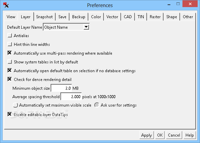Switch to the Color tab

pyautogui.click(x=96, y=17)
